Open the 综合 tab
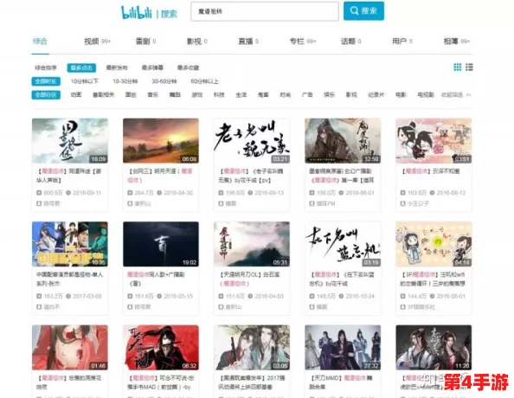The image size is (514, 398). click(40, 41)
